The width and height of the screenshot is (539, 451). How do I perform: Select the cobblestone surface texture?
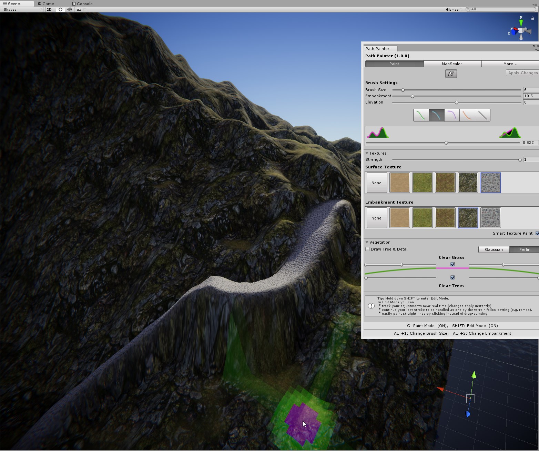pos(490,183)
